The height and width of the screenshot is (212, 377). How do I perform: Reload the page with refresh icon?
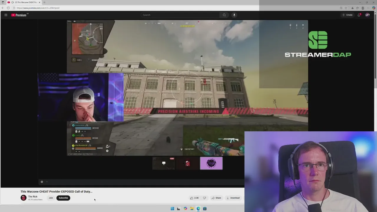[x=8, y=8]
